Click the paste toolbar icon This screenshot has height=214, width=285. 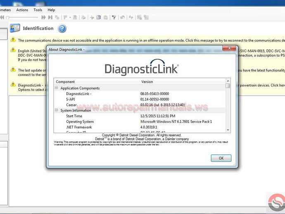pyautogui.click(x=105, y=17)
